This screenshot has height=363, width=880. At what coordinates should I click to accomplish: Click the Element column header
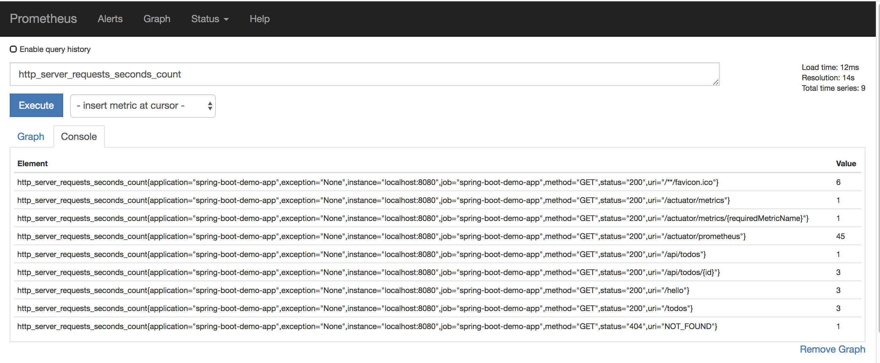pyautogui.click(x=33, y=163)
